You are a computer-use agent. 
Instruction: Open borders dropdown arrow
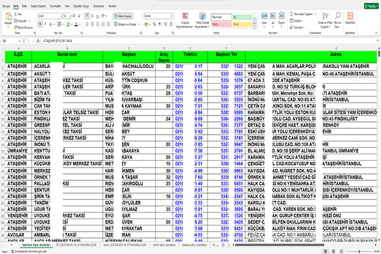click(63, 24)
